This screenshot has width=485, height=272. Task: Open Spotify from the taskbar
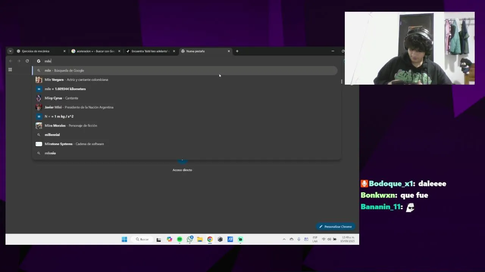(x=180, y=239)
